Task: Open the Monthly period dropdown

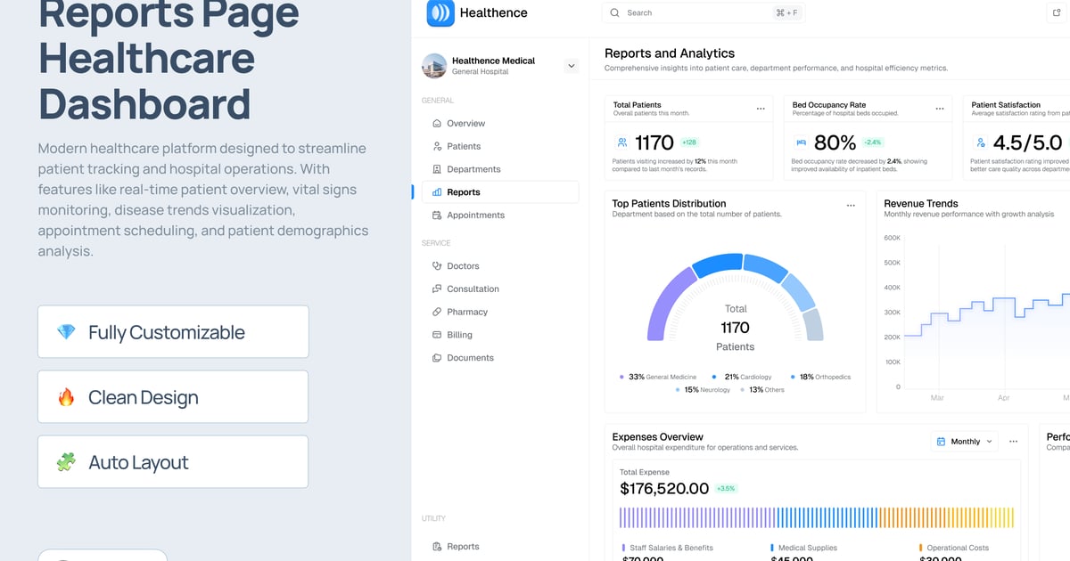Action: [x=963, y=441]
